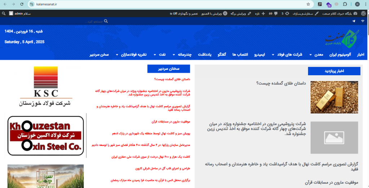Viewport: 369px width, 188px height.
Task: Open purple extension with 35 badge
Action: coord(329,4)
